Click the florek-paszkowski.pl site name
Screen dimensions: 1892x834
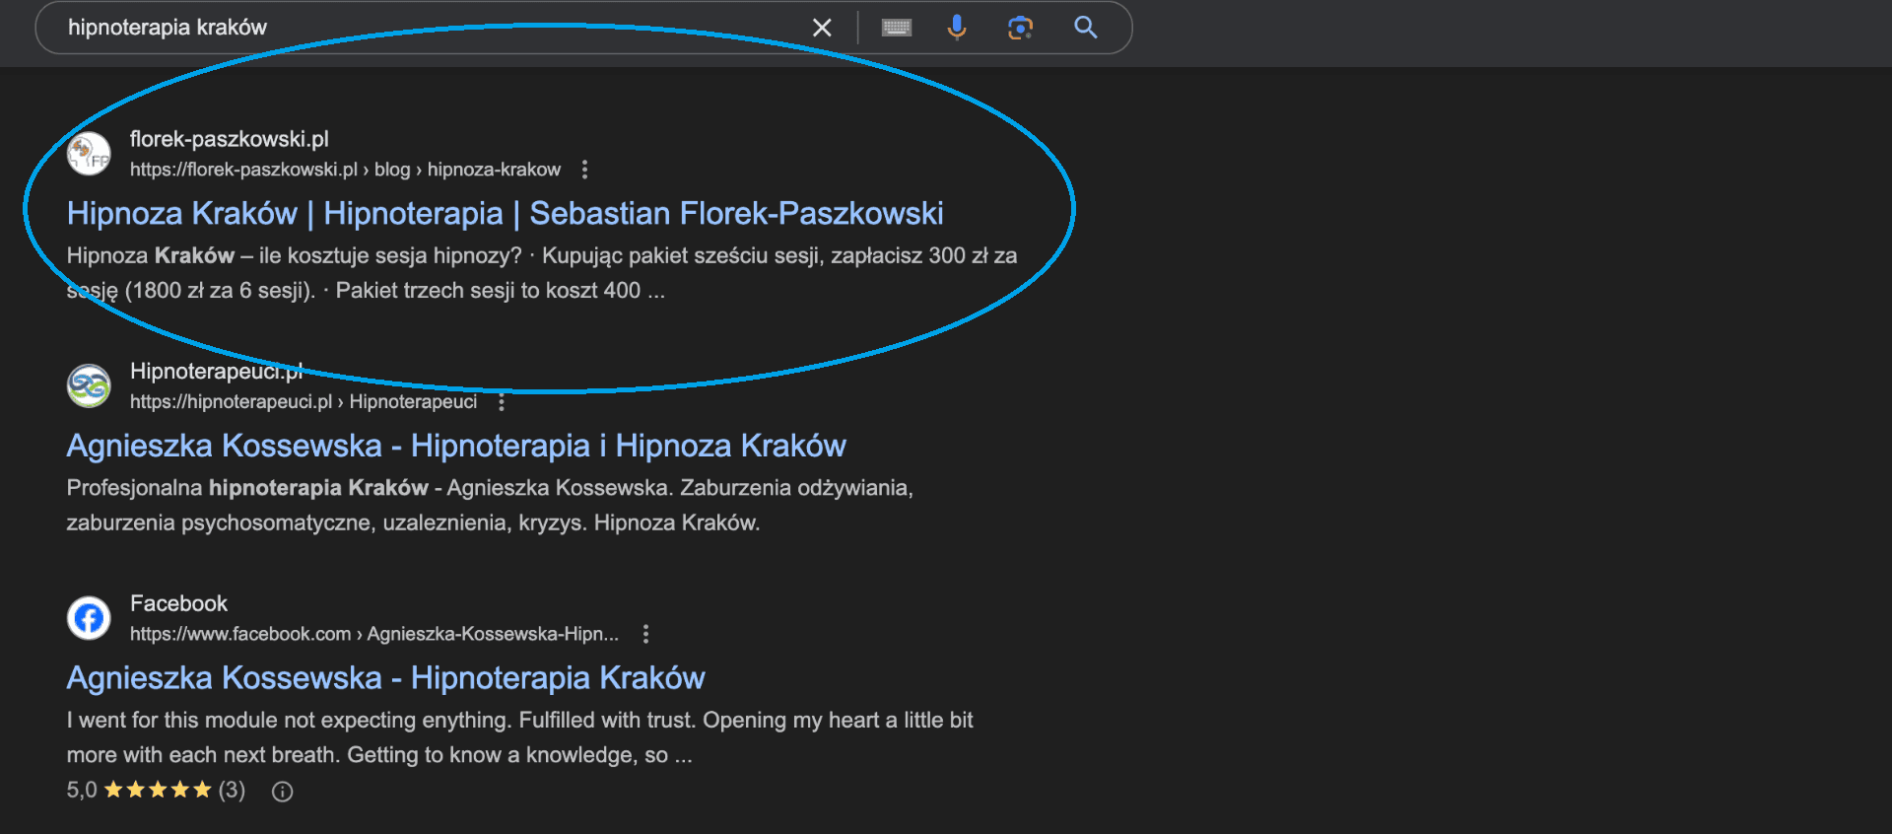[230, 139]
